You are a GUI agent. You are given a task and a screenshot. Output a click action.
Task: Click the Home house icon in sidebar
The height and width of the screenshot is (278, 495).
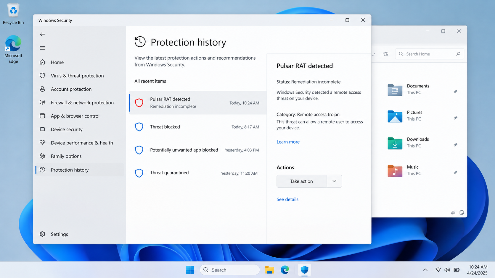(42, 62)
